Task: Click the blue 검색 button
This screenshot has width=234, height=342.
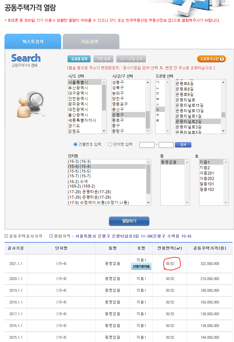Action: click(x=183, y=145)
